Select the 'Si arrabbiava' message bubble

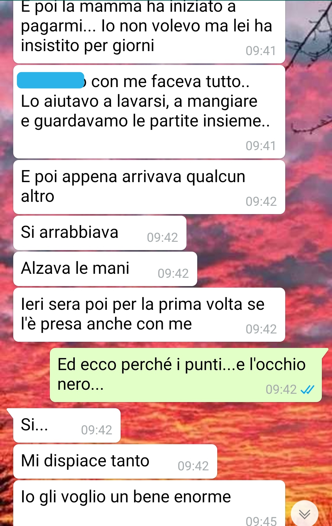[x=100, y=233]
